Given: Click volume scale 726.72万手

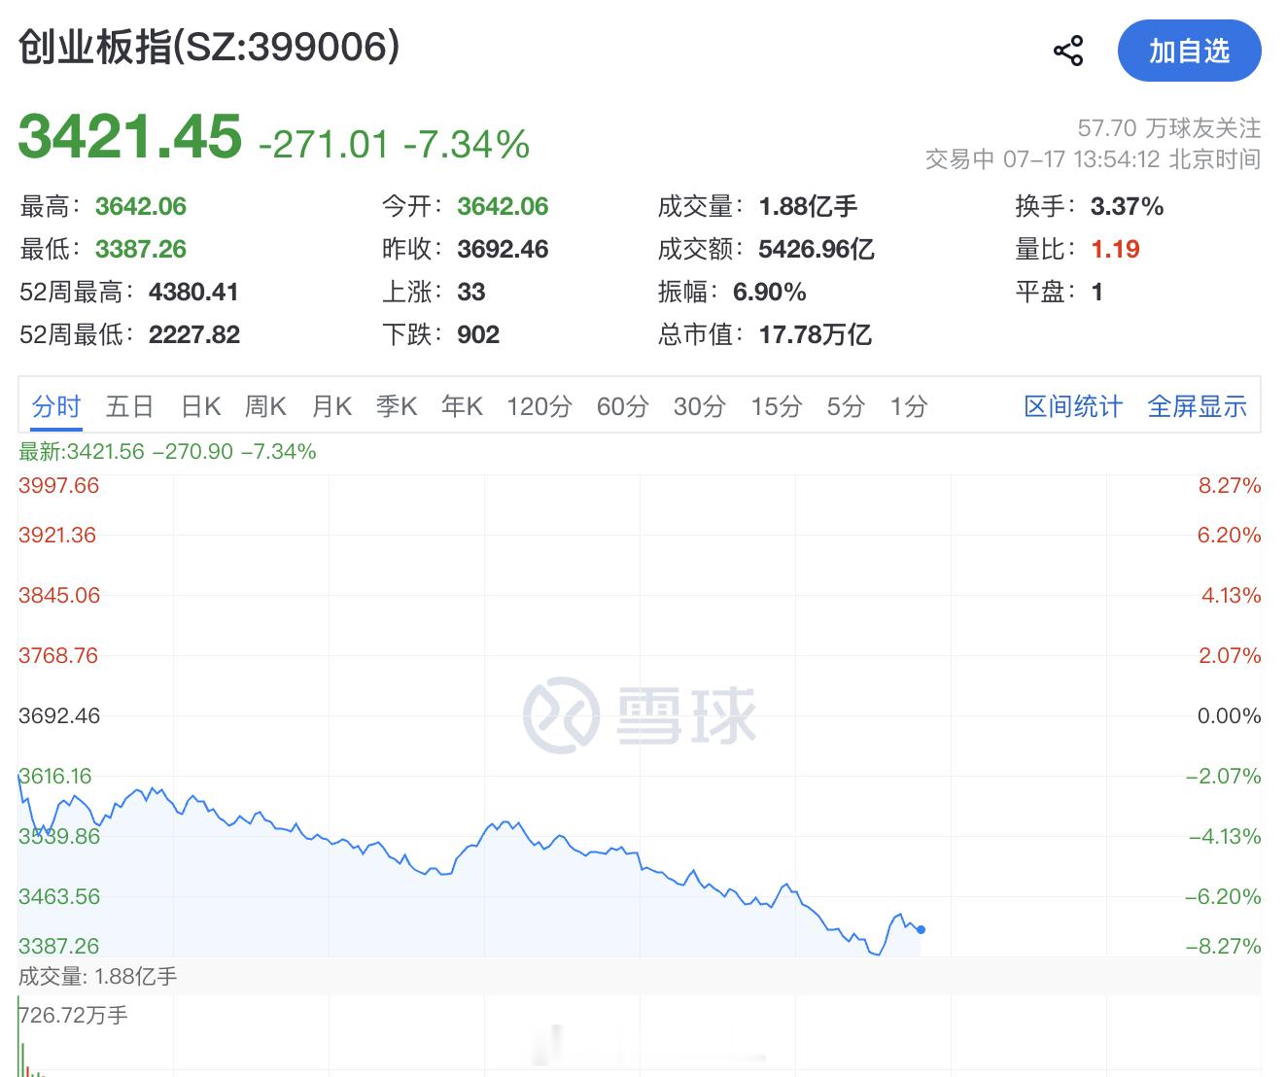Looking at the screenshot, I should pyautogui.click(x=74, y=1015).
